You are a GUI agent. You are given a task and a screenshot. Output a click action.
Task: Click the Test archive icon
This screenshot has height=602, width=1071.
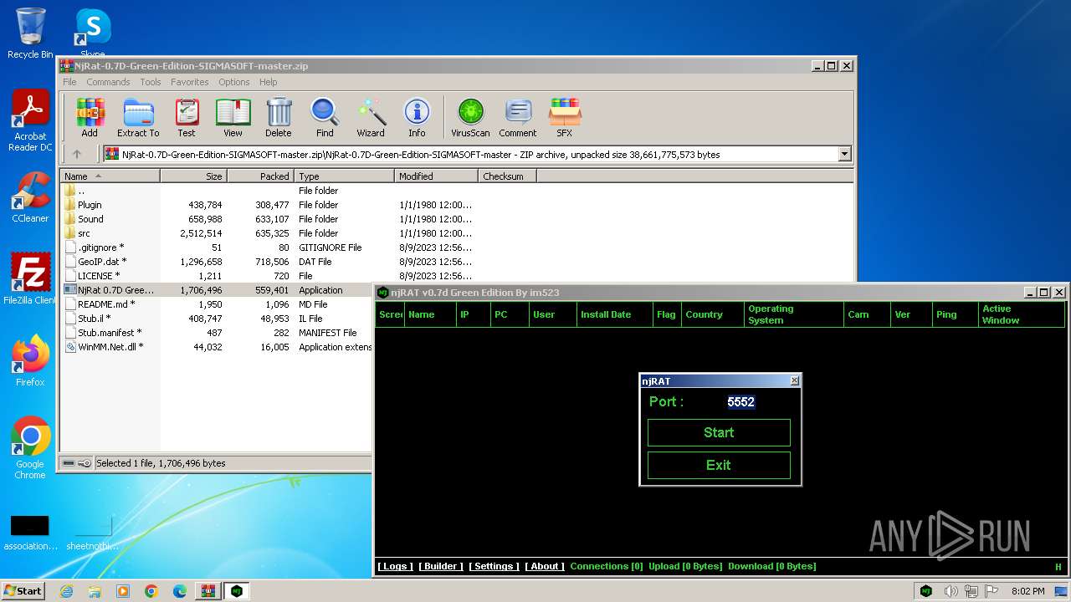187,117
